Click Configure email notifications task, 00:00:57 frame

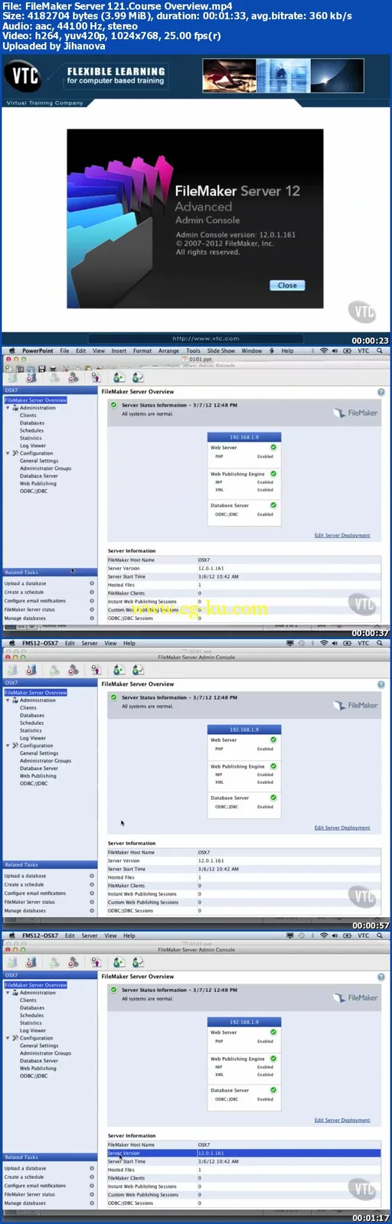click(x=35, y=893)
